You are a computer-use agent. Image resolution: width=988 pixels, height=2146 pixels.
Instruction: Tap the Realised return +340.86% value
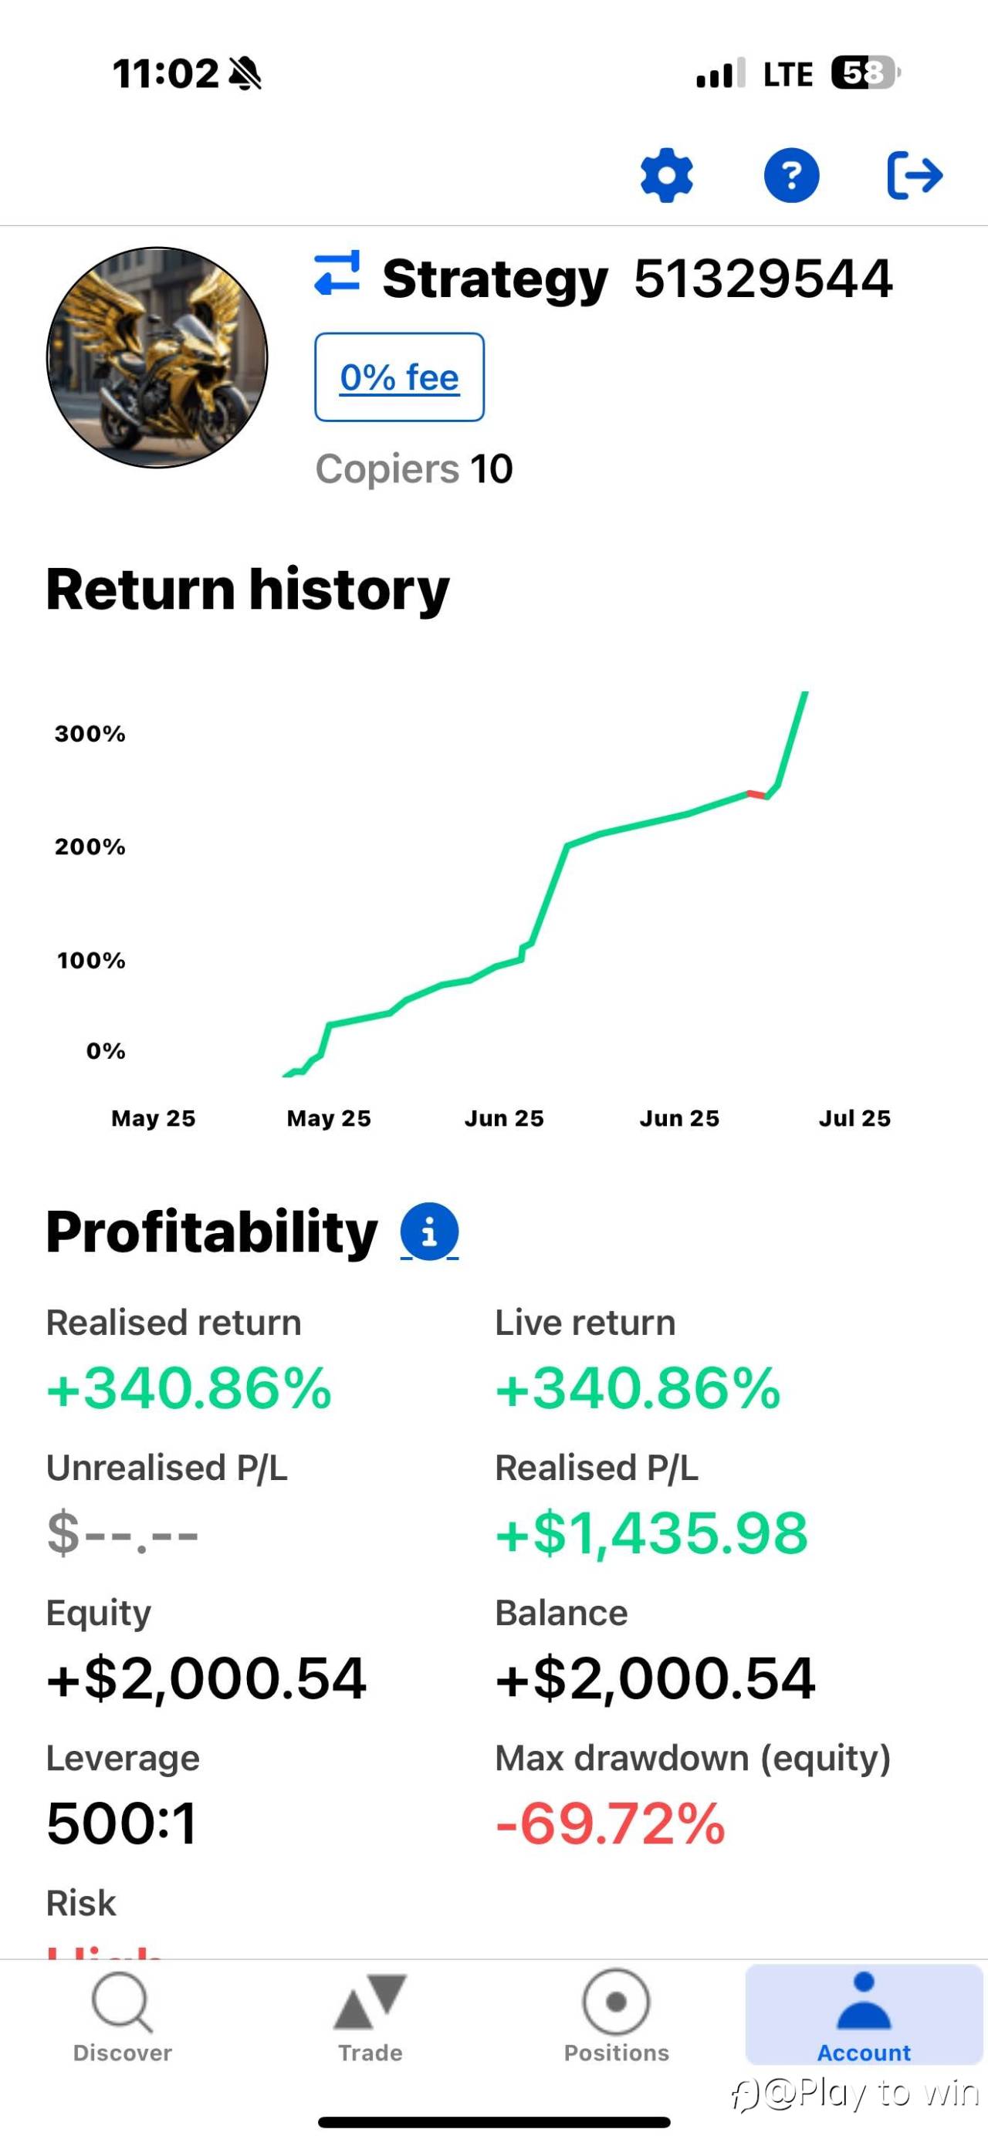click(189, 1388)
